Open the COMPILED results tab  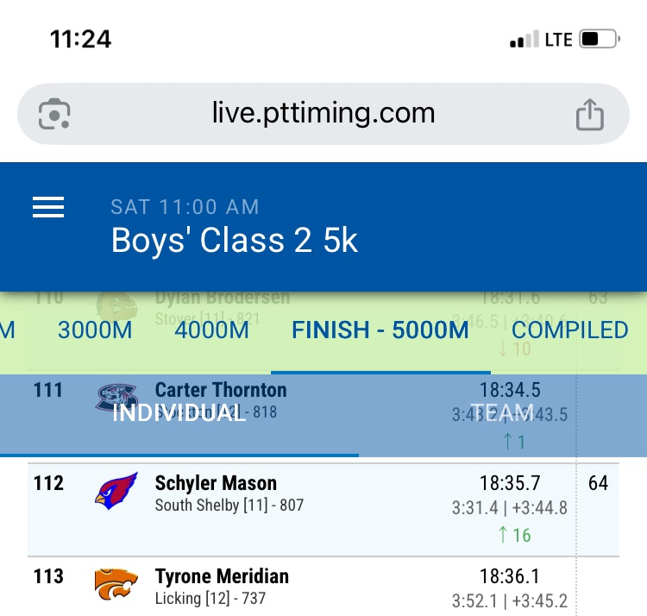click(x=569, y=330)
